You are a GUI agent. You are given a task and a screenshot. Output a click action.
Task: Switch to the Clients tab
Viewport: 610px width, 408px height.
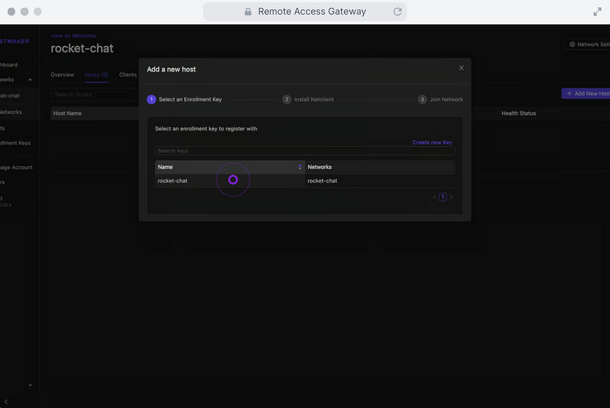[128, 74]
